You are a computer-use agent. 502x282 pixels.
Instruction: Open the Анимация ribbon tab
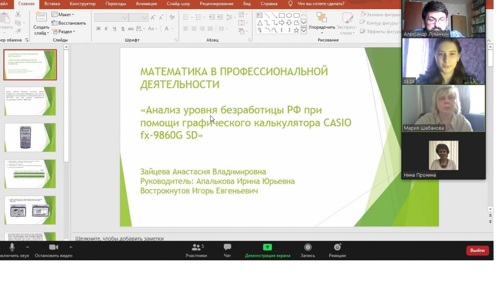(146, 4)
